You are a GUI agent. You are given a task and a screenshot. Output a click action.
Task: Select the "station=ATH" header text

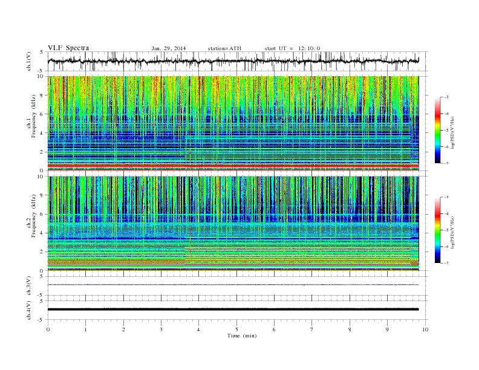(x=224, y=48)
